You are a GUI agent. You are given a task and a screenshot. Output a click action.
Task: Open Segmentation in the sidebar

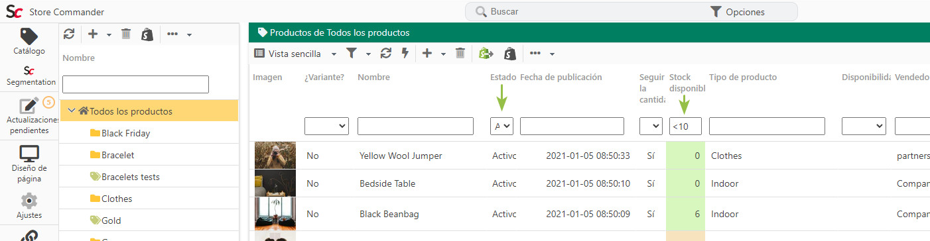tap(29, 75)
